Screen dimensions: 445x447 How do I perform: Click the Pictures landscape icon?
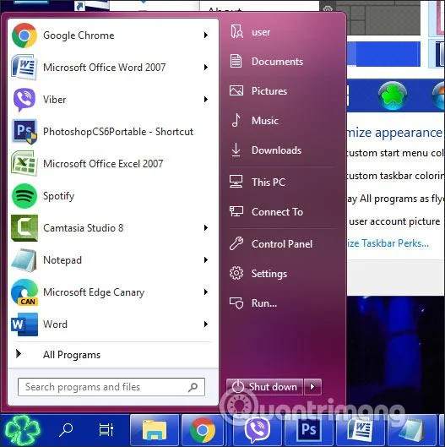(236, 90)
